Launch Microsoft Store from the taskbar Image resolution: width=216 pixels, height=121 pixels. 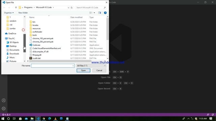(x=20, y=119)
